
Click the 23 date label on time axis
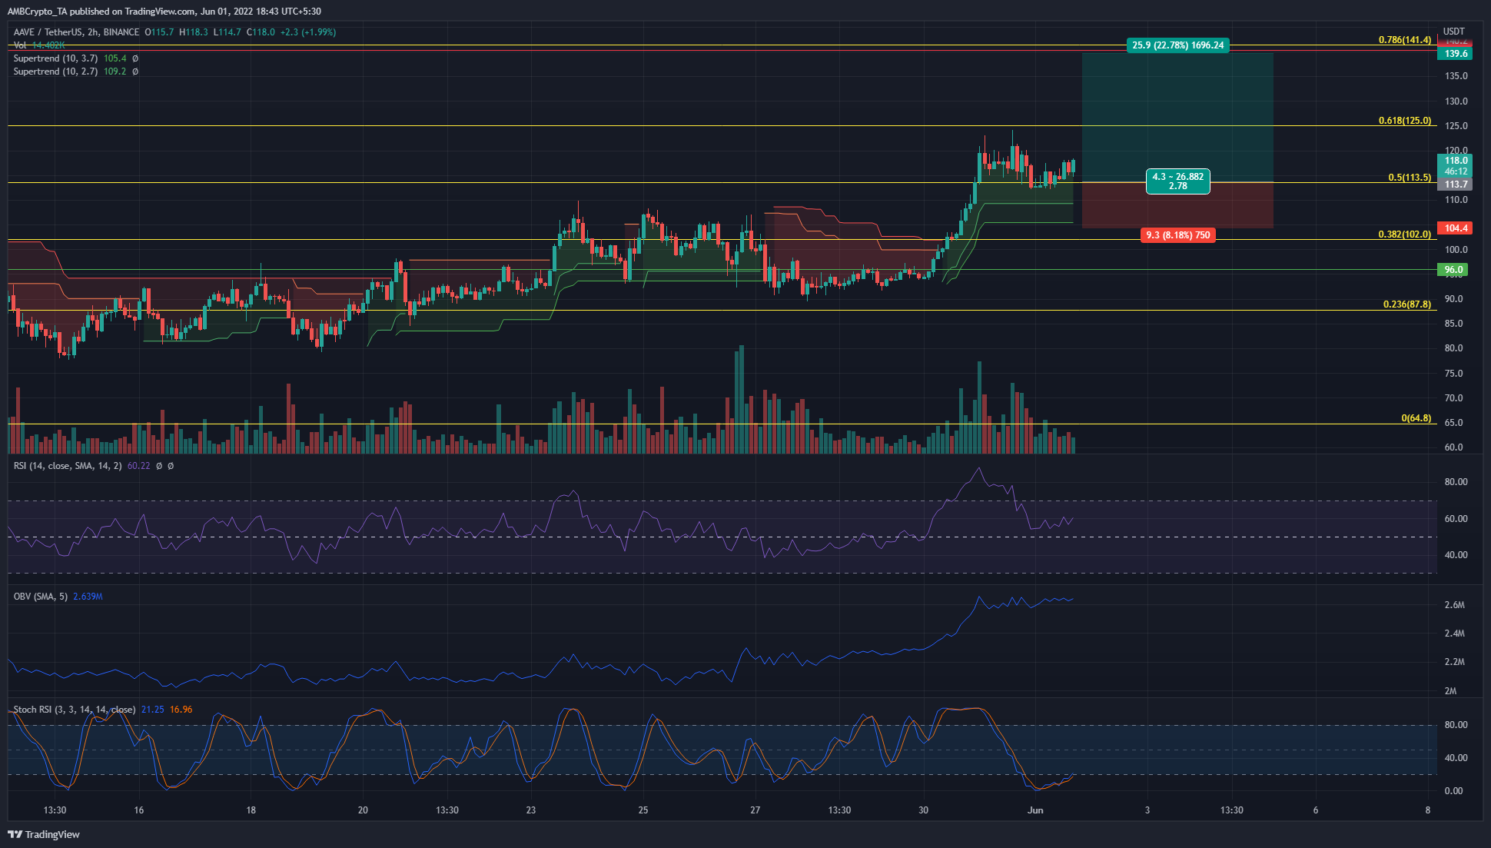(531, 810)
